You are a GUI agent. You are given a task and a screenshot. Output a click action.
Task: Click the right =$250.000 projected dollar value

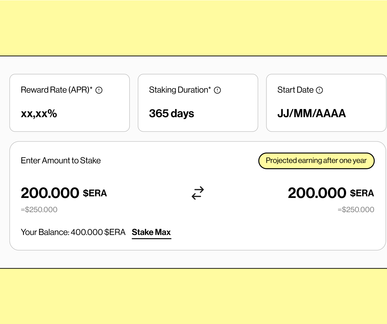click(356, 210)
